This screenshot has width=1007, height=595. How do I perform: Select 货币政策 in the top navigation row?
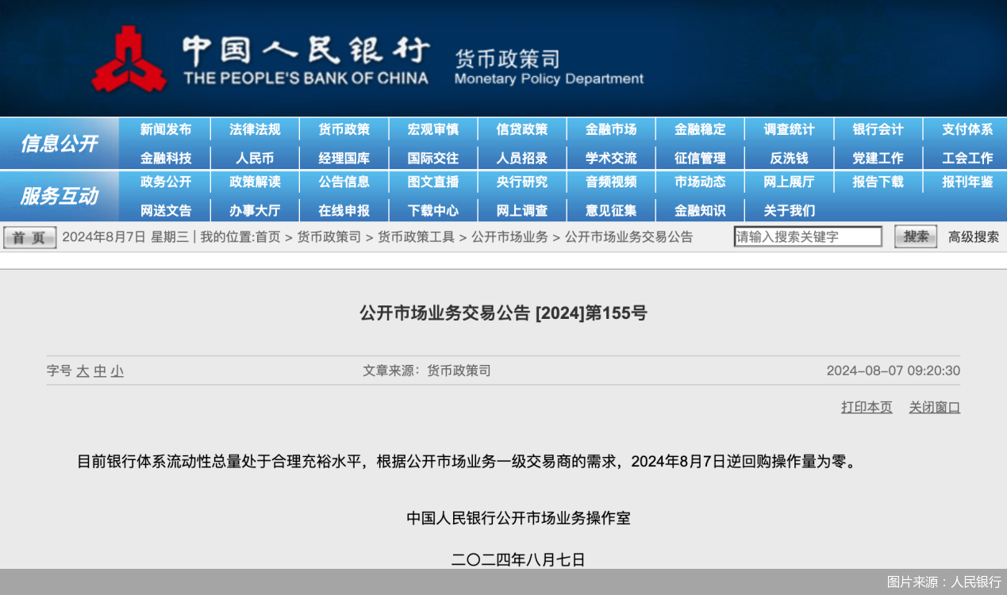point(344,129)
